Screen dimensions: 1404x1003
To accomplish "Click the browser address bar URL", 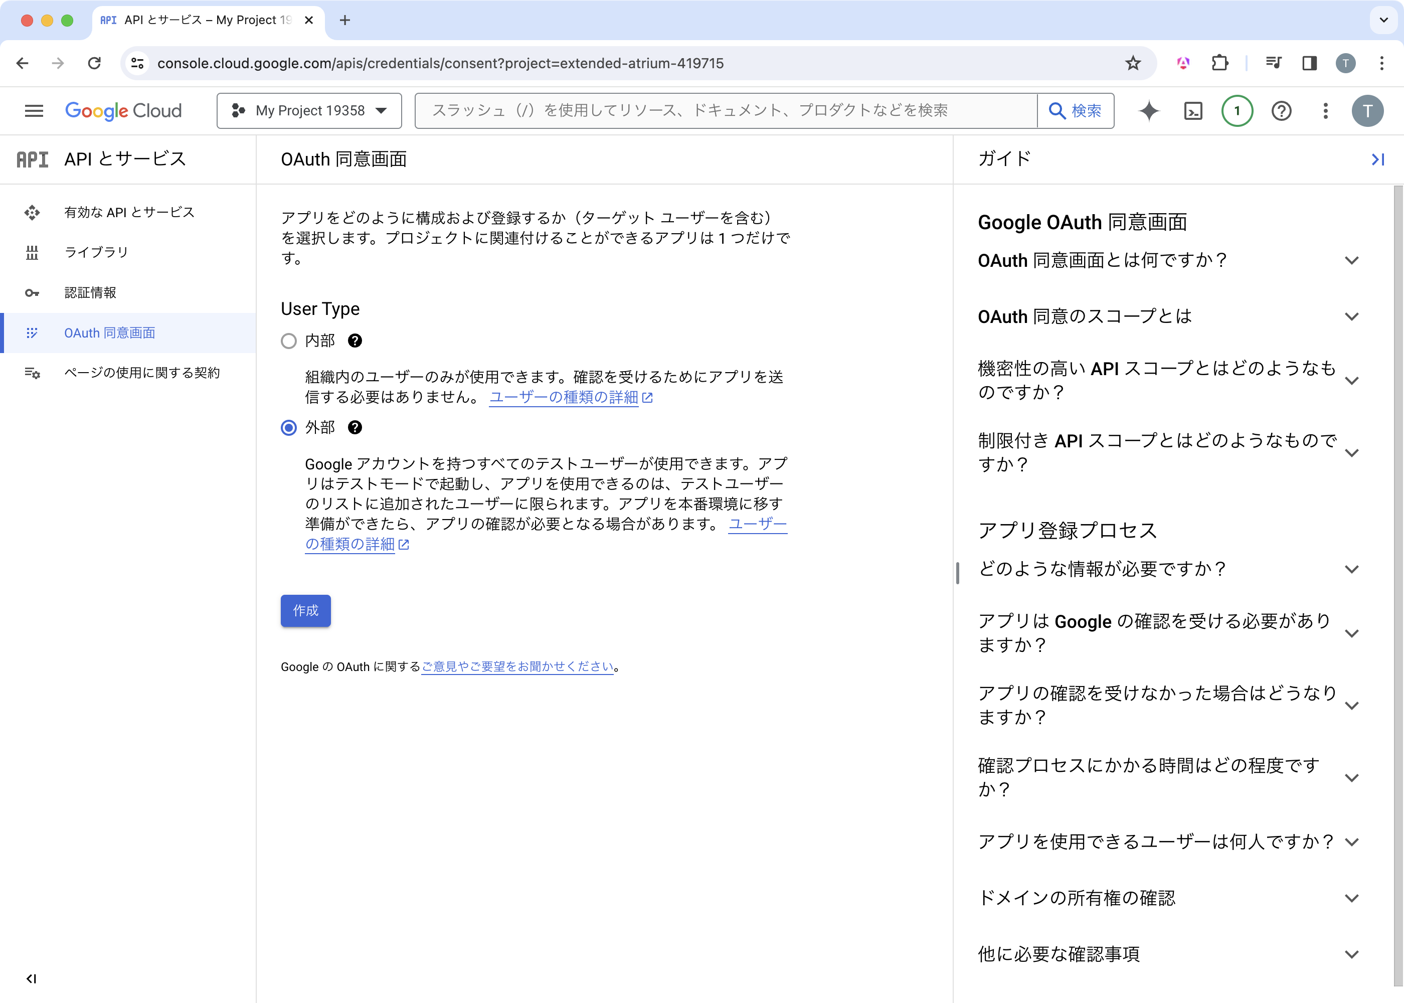I will (440, 63).
